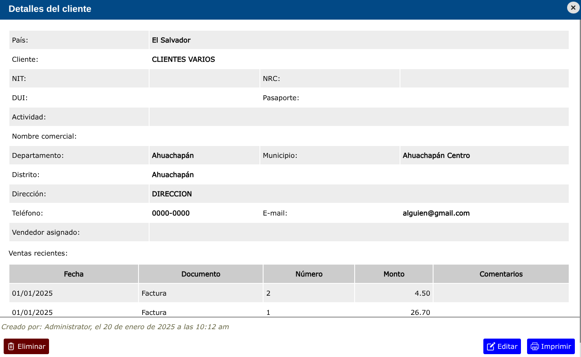Click the NRC label
The height and width of the screenshot is (357, 581).
tap(271, 79)
